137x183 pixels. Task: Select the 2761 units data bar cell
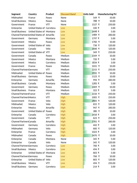click(x=90, y=122)
